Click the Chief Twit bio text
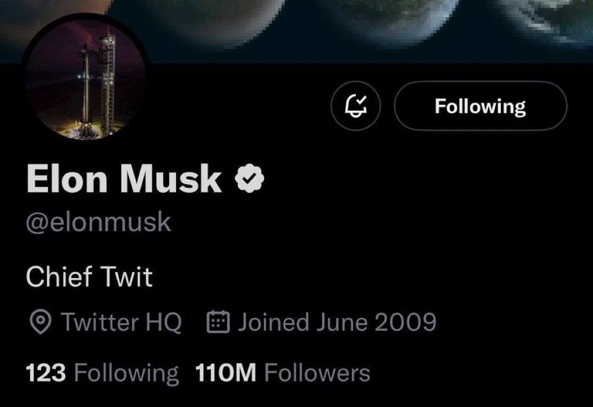Image resolution: width=593 pixels, height=407 pixels. (90, 277)
